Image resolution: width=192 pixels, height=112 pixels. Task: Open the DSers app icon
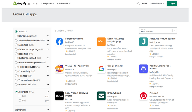point(102,41)
